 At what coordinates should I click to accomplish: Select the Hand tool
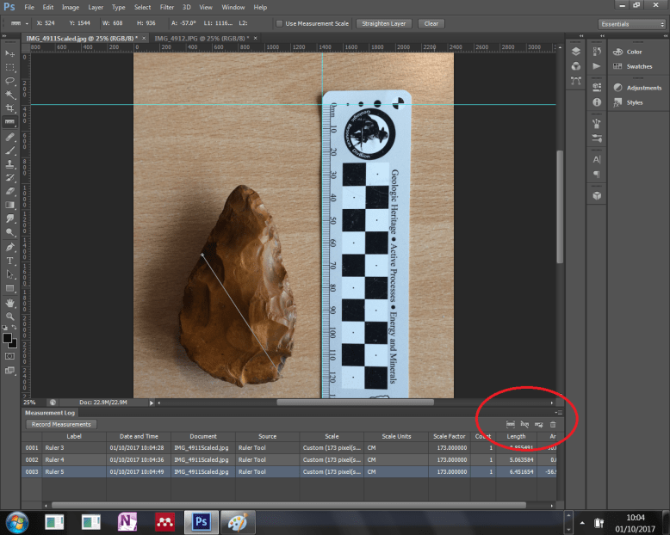pos(10,302)
